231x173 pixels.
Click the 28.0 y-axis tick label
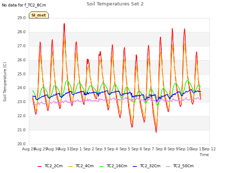pos(22,32)
